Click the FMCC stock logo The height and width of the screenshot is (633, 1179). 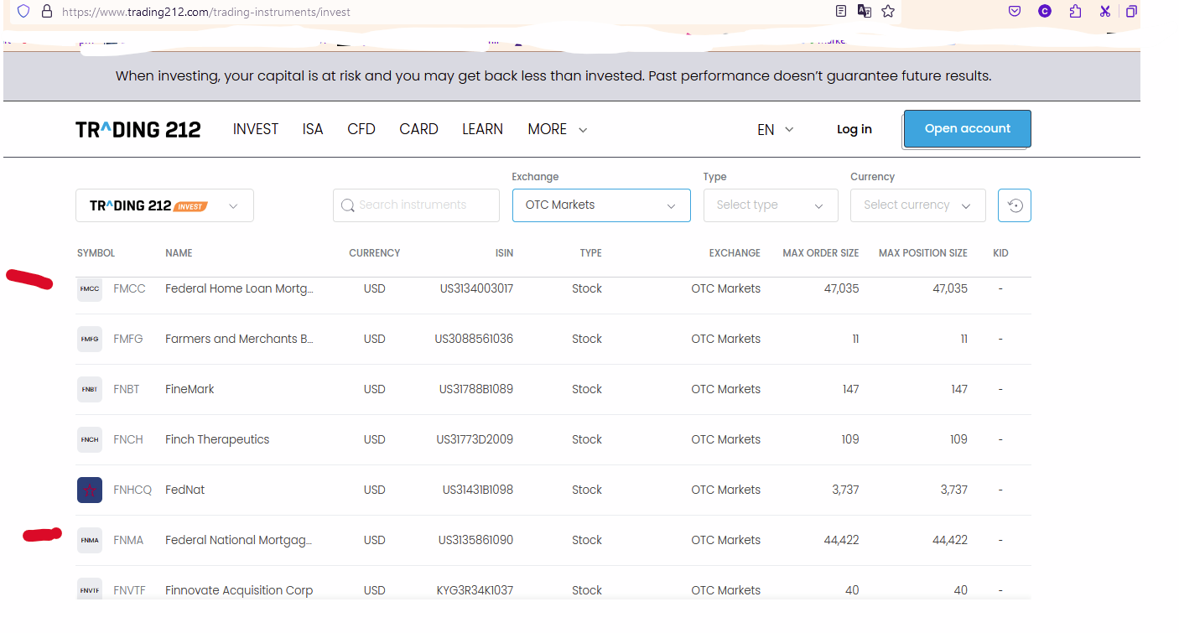90,288
